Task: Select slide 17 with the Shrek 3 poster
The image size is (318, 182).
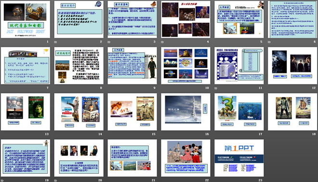Action: 239,112
